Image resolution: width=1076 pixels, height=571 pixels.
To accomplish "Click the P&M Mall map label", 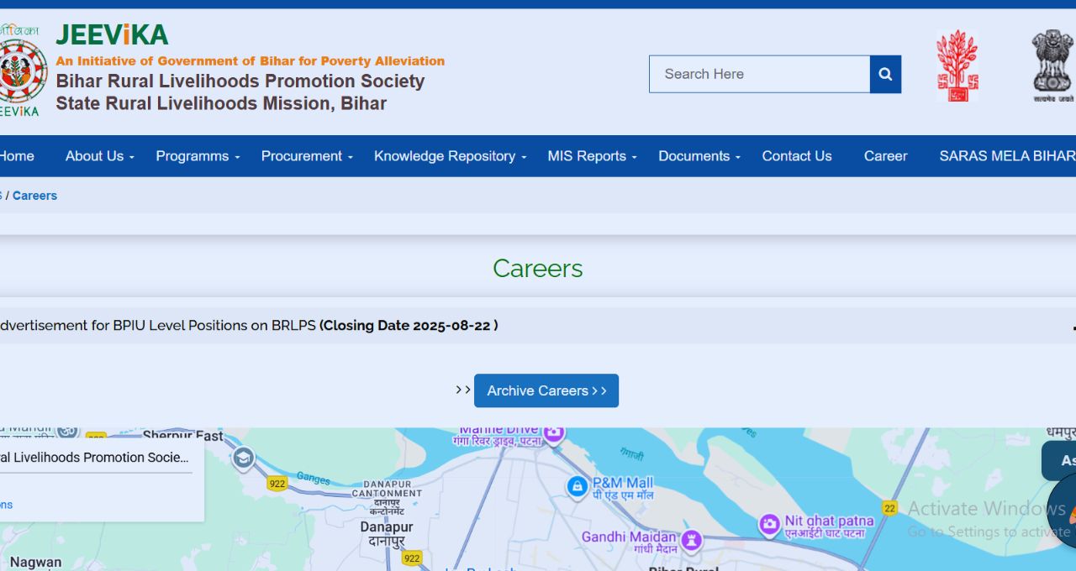I will tap(623, 488).
